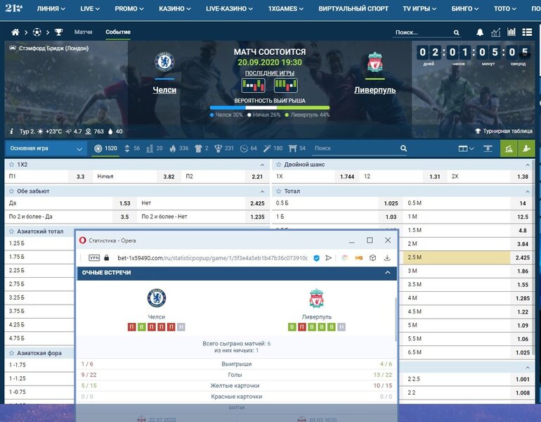Image resolution: width=541 pixels, height=422 pixels.
Task: Click the win probability bar
Action: (270, 108)
